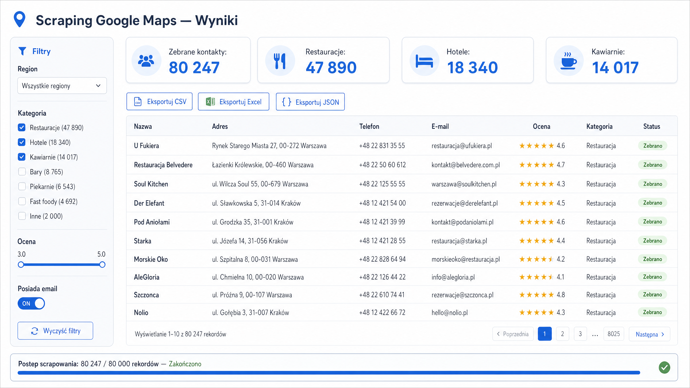Click the AleGloria row name

click(147, 277)
